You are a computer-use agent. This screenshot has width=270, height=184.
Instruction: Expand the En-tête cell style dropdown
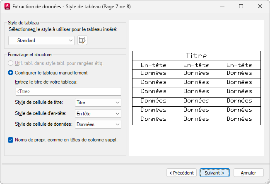click(98, 113)
